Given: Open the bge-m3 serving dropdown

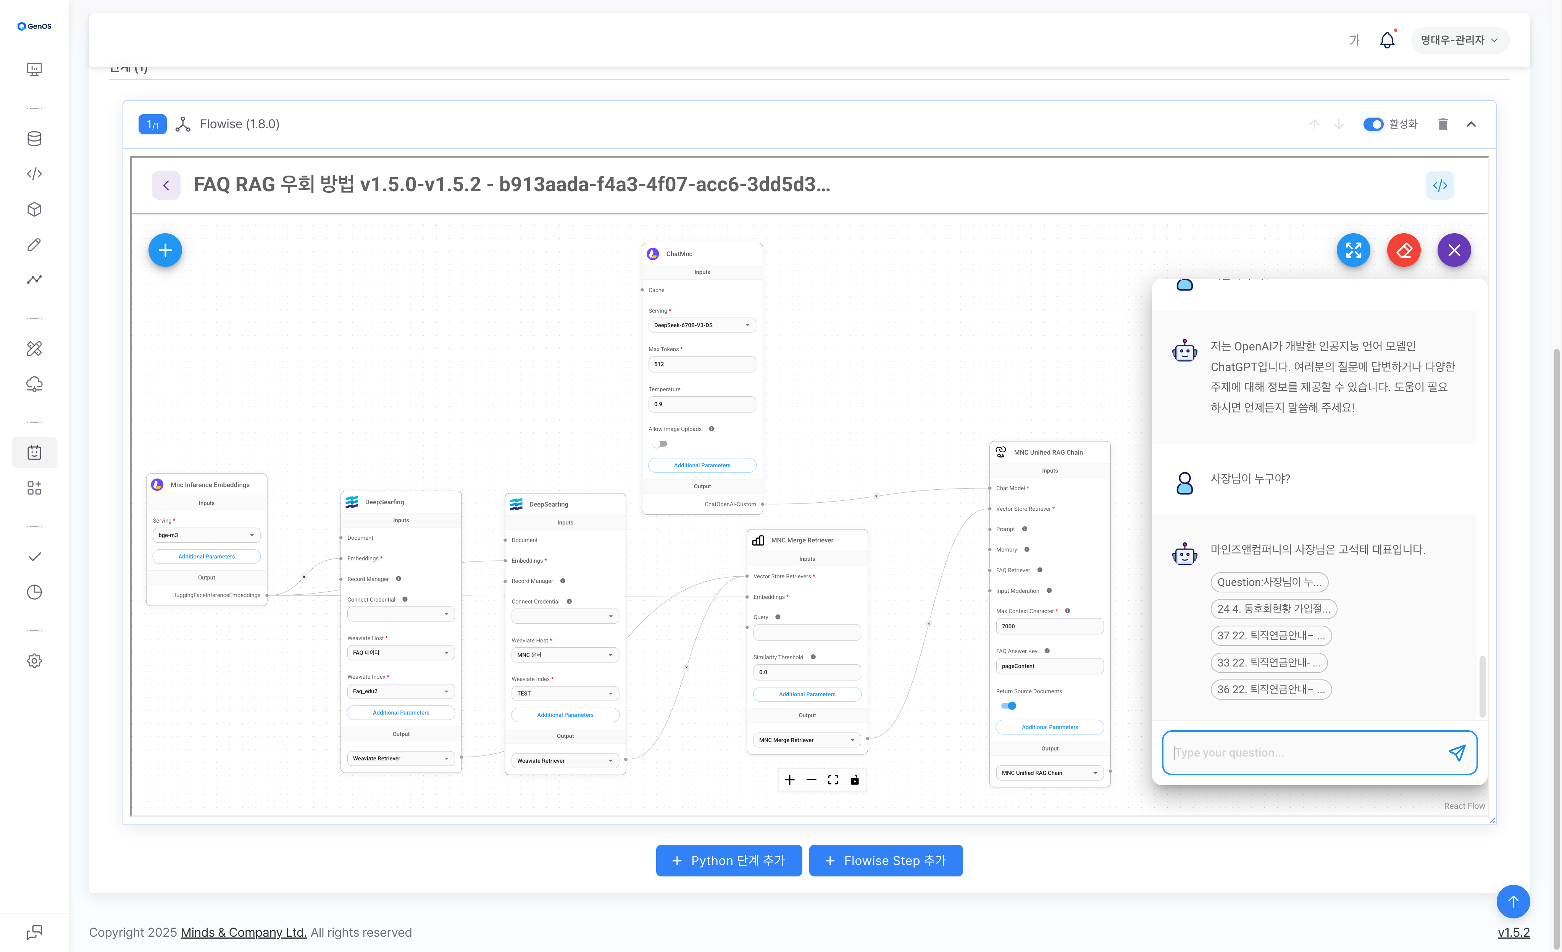Looking at the screenshot, I should 206,535.
